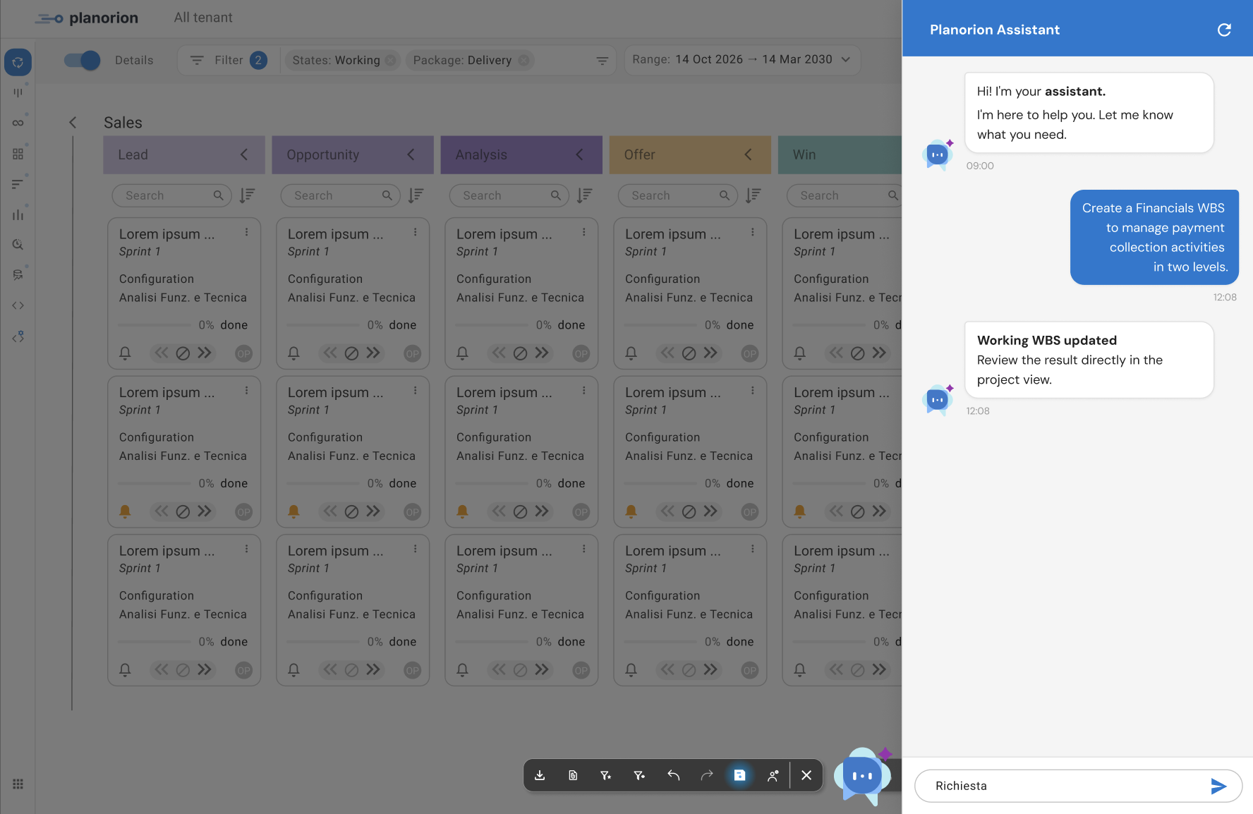
Task: Go back from the Sales board
Action: tap(73, 123)
